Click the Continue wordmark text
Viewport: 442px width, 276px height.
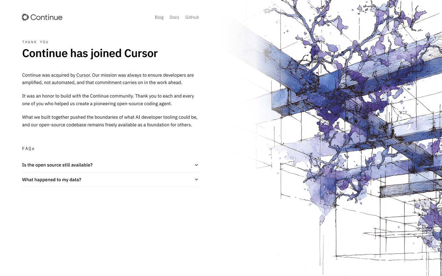click(x=46, y=17)
